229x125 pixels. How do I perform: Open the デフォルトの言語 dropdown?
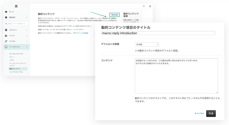(147, 44)
